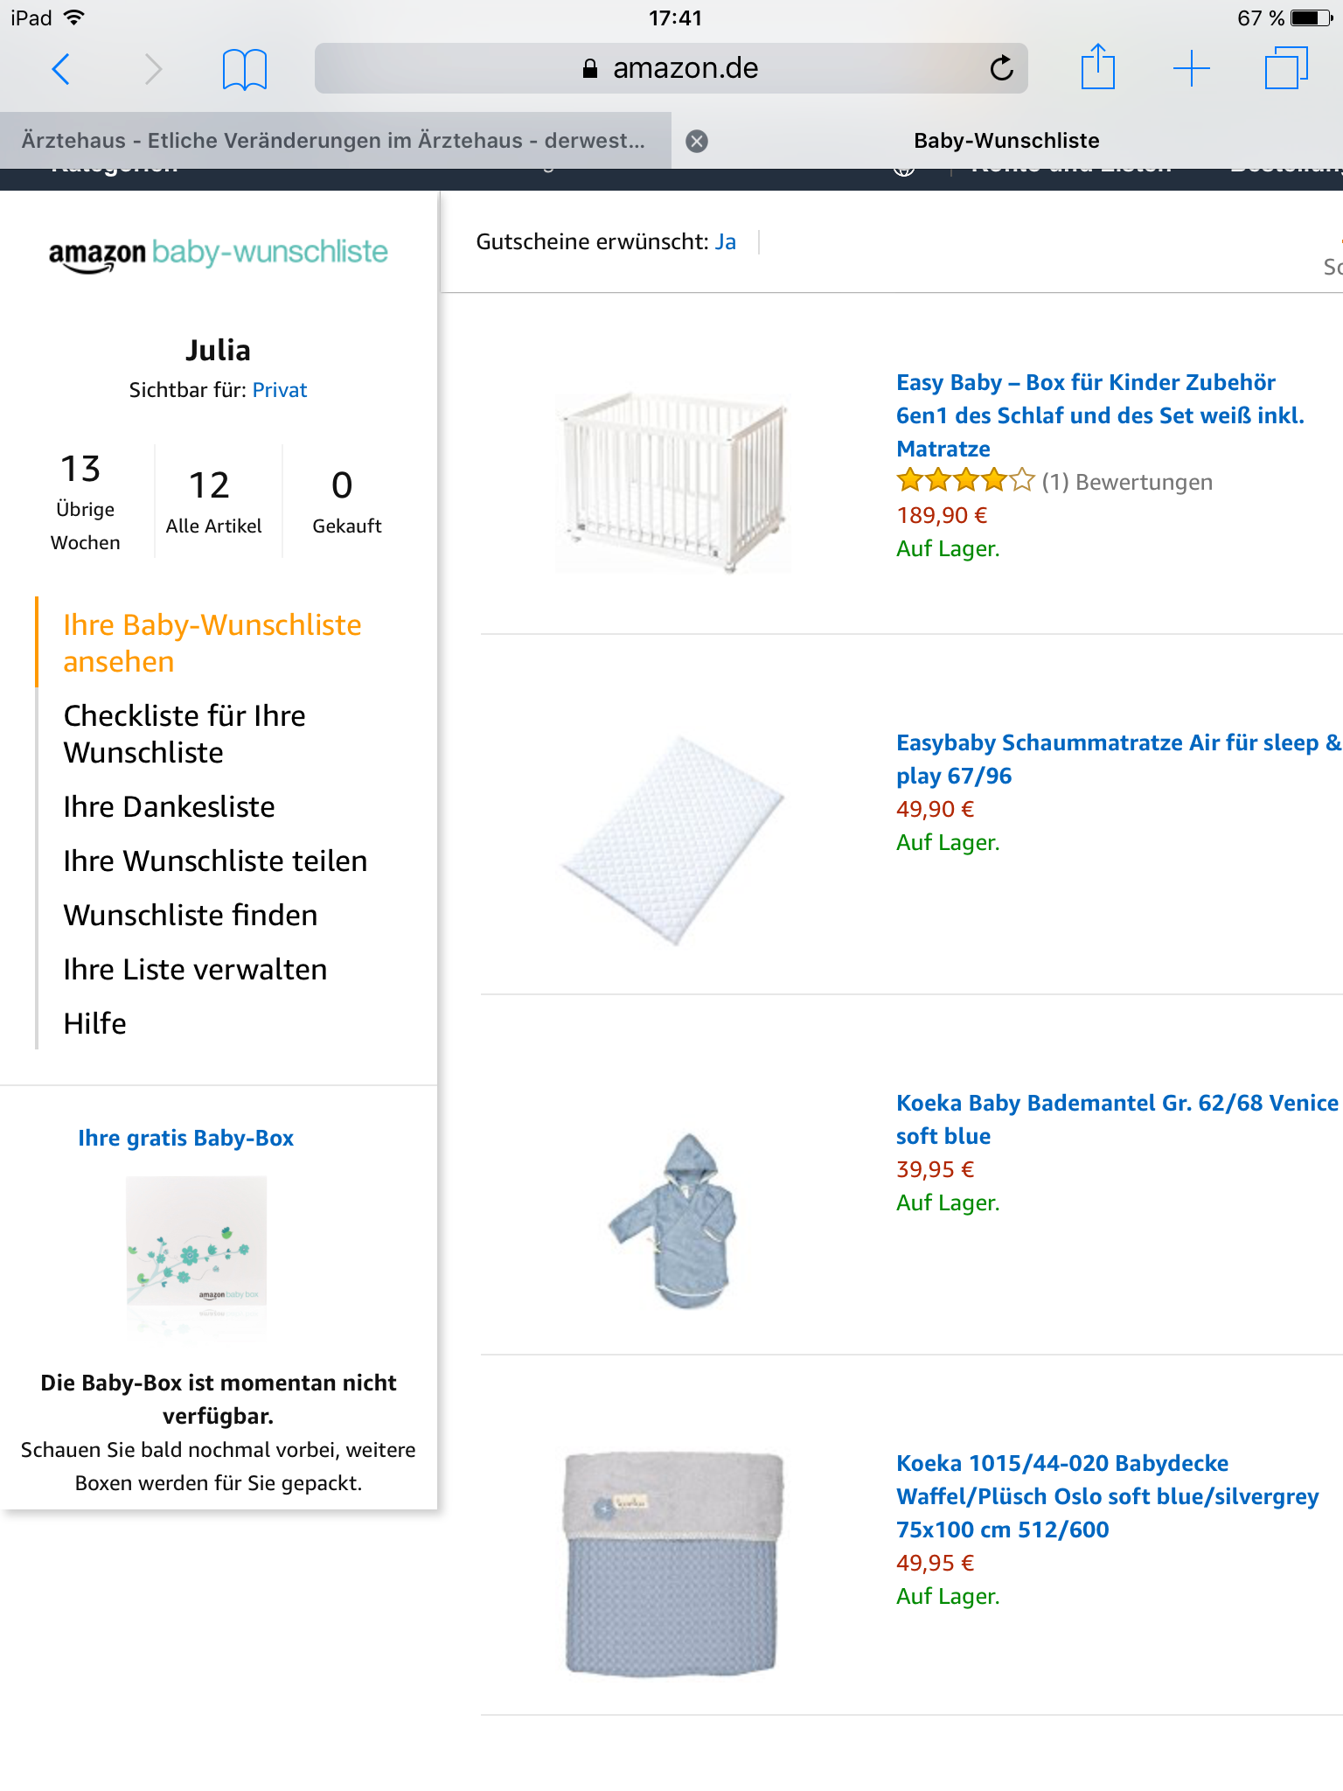
Task: Click the amazon baby-wunschliste logo
Action: (219, 253)
